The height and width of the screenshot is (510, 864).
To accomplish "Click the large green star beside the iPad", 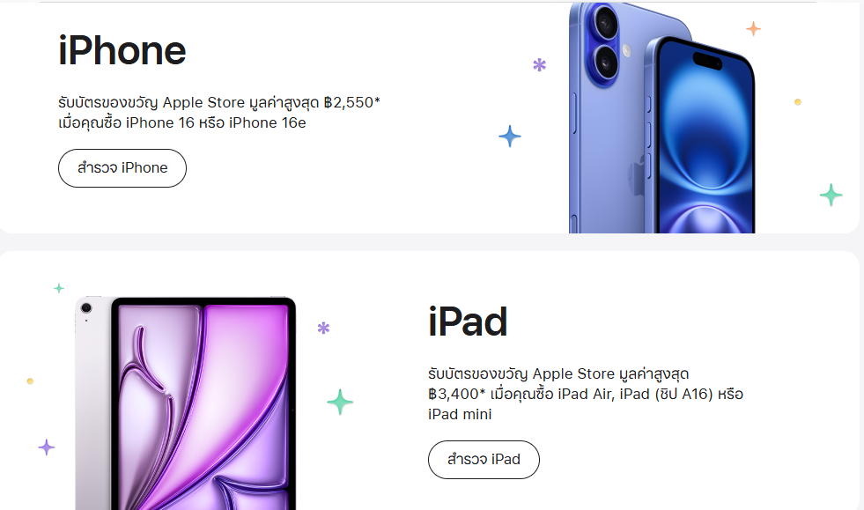I will pyautogui.click(x=340, y=403).
